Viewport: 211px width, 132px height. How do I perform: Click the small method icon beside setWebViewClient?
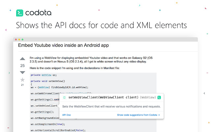coord(64,98)
